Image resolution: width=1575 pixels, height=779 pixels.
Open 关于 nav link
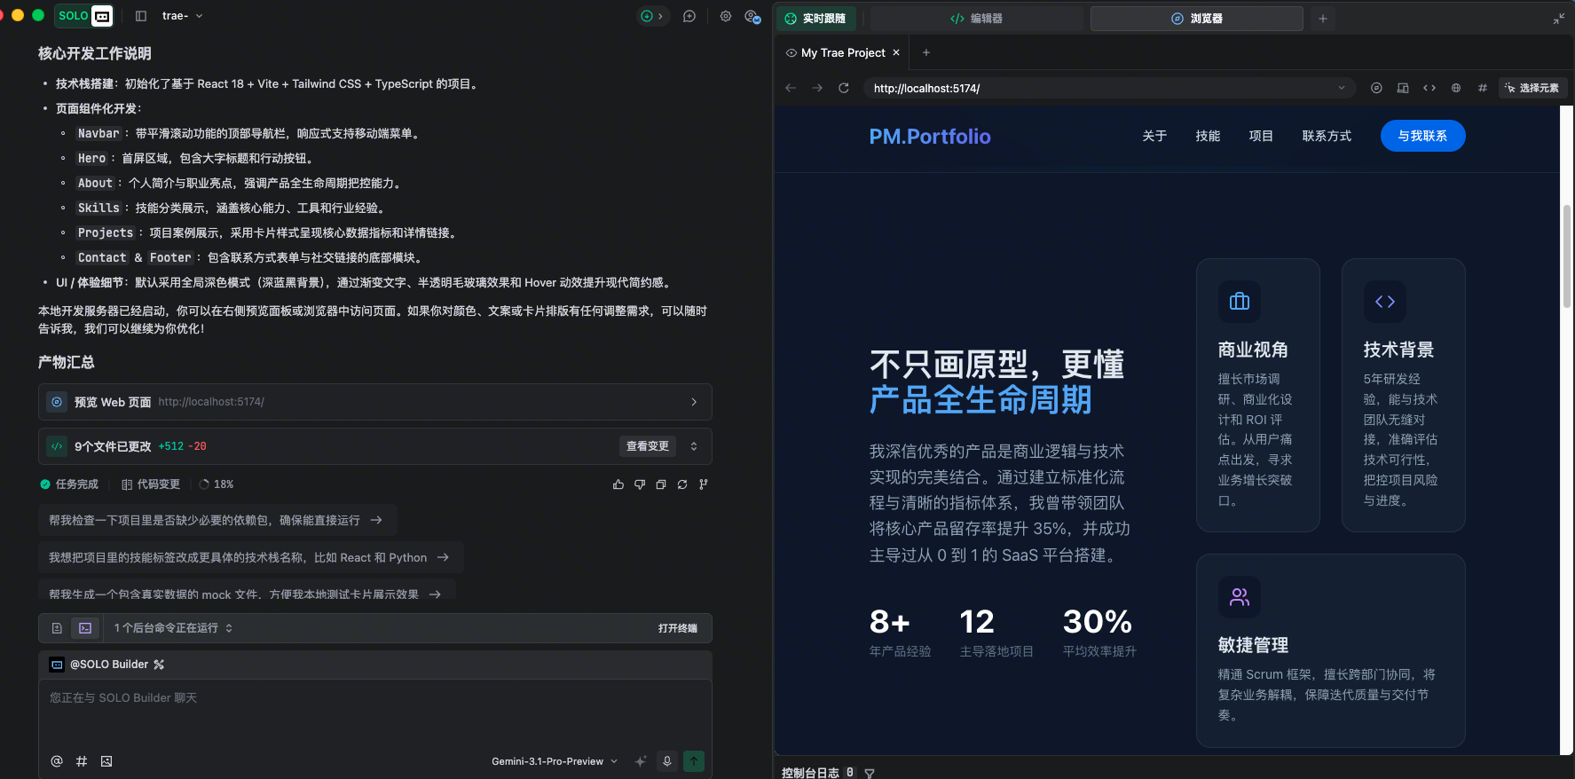pyautogui.click(x=1154, y=136)
